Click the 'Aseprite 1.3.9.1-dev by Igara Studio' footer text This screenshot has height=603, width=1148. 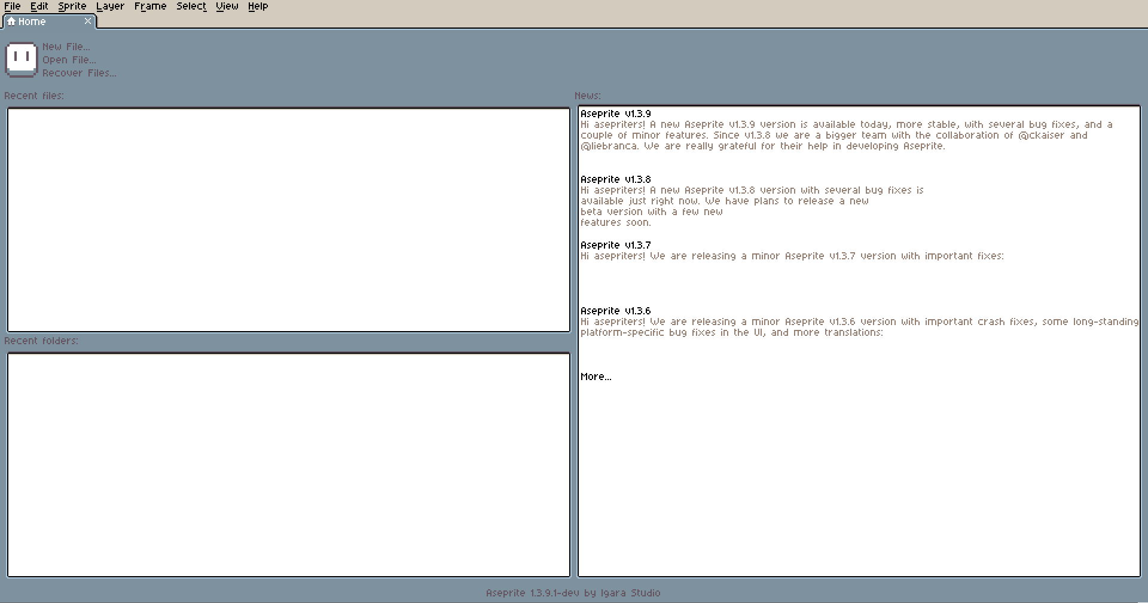click(x=573, y=593)
